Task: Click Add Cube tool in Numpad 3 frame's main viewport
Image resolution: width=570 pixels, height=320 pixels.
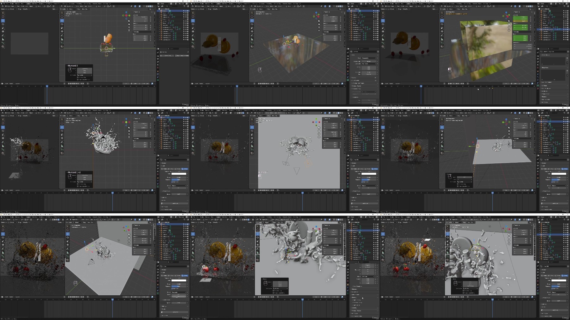Action: (62, 43)
